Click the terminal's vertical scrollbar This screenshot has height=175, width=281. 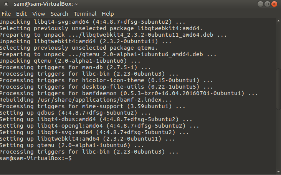pos(279,92)
